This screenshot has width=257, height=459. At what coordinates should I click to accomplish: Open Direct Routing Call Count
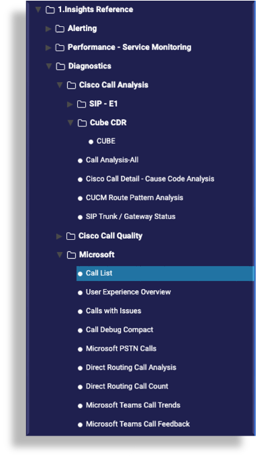tap(127, 386)
